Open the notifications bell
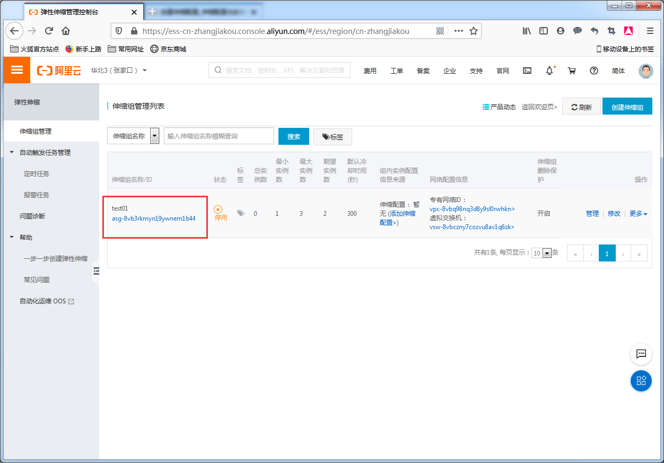The height and width of the screenshot is (463, 664). click(549, 71)
